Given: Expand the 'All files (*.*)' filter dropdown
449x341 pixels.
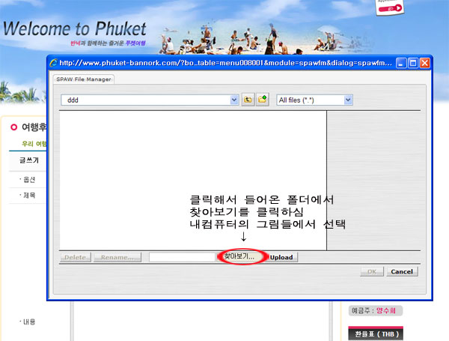Looking at the screenshot, I should click(x=348, y=100).
